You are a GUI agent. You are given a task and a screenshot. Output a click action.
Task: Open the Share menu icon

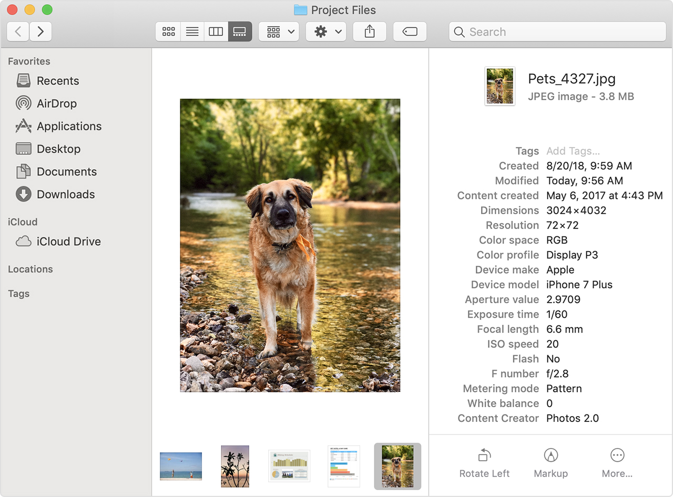[369, 31]
